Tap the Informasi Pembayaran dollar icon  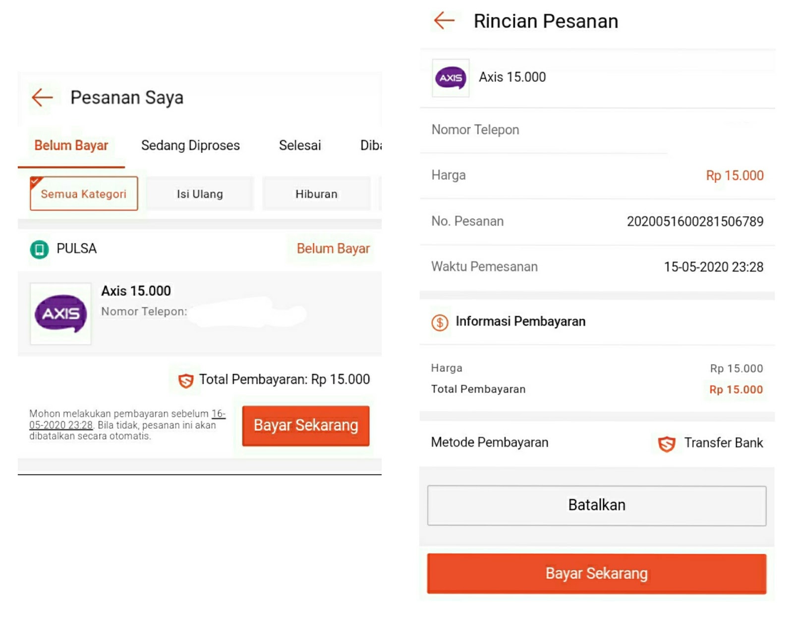click(x=440, y=322)
